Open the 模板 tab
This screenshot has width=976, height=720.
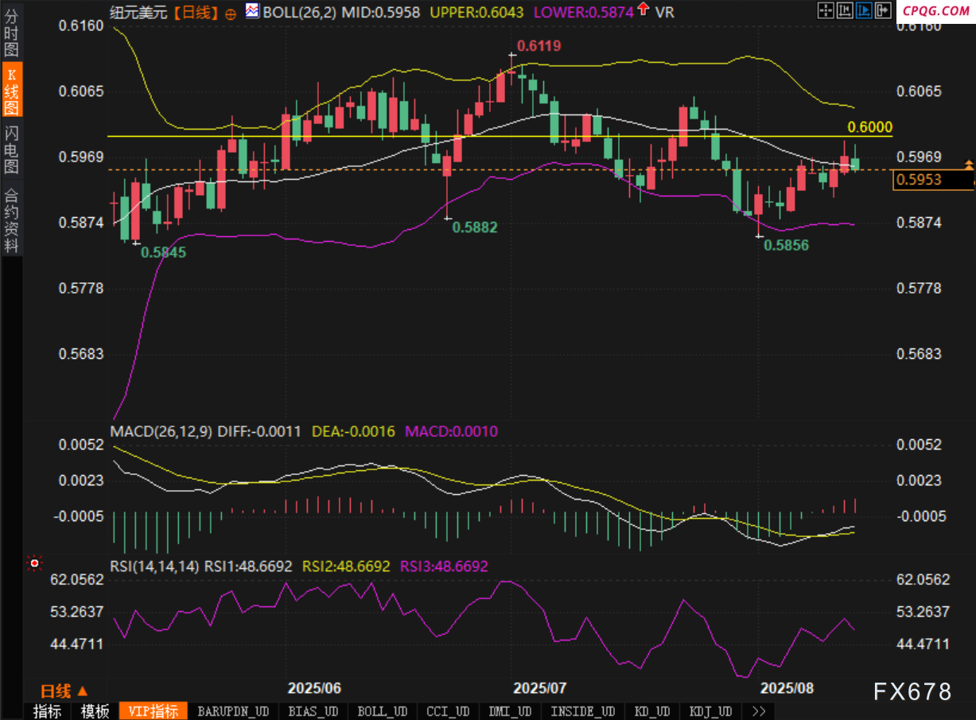point(95,711)
